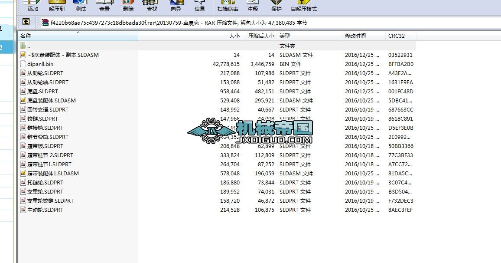Click CRC32 value F732DEC3

point(401,201)
